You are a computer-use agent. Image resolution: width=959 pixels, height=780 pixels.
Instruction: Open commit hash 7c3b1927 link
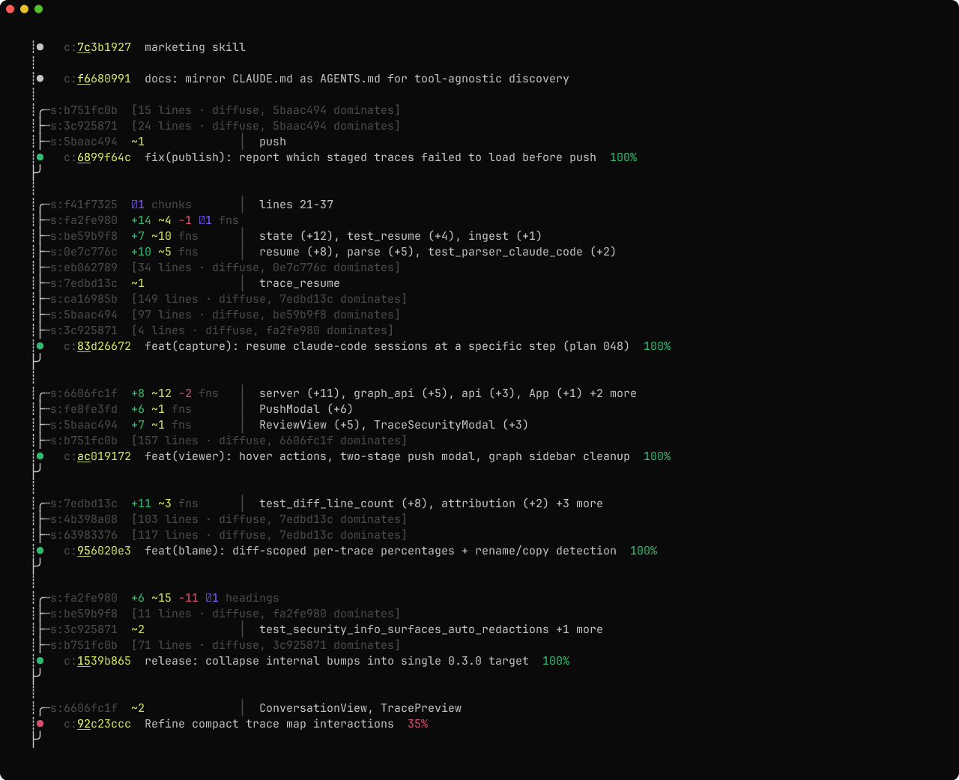(x=103, y=46)
